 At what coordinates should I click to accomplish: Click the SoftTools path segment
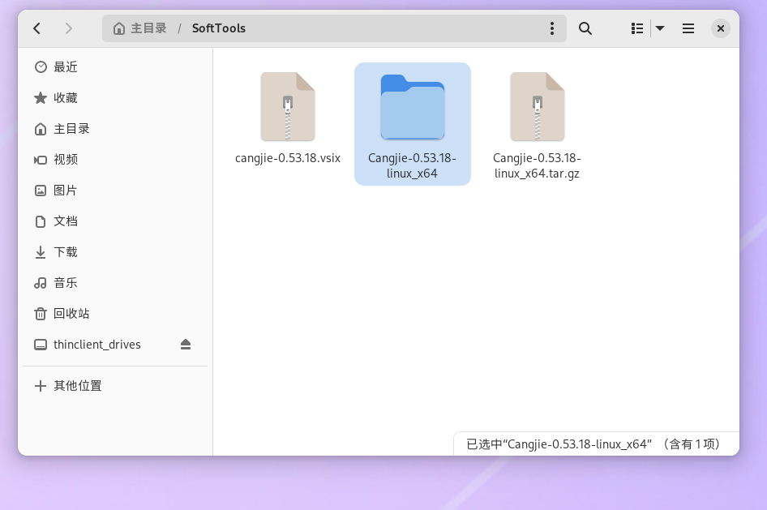coord(219,28)
